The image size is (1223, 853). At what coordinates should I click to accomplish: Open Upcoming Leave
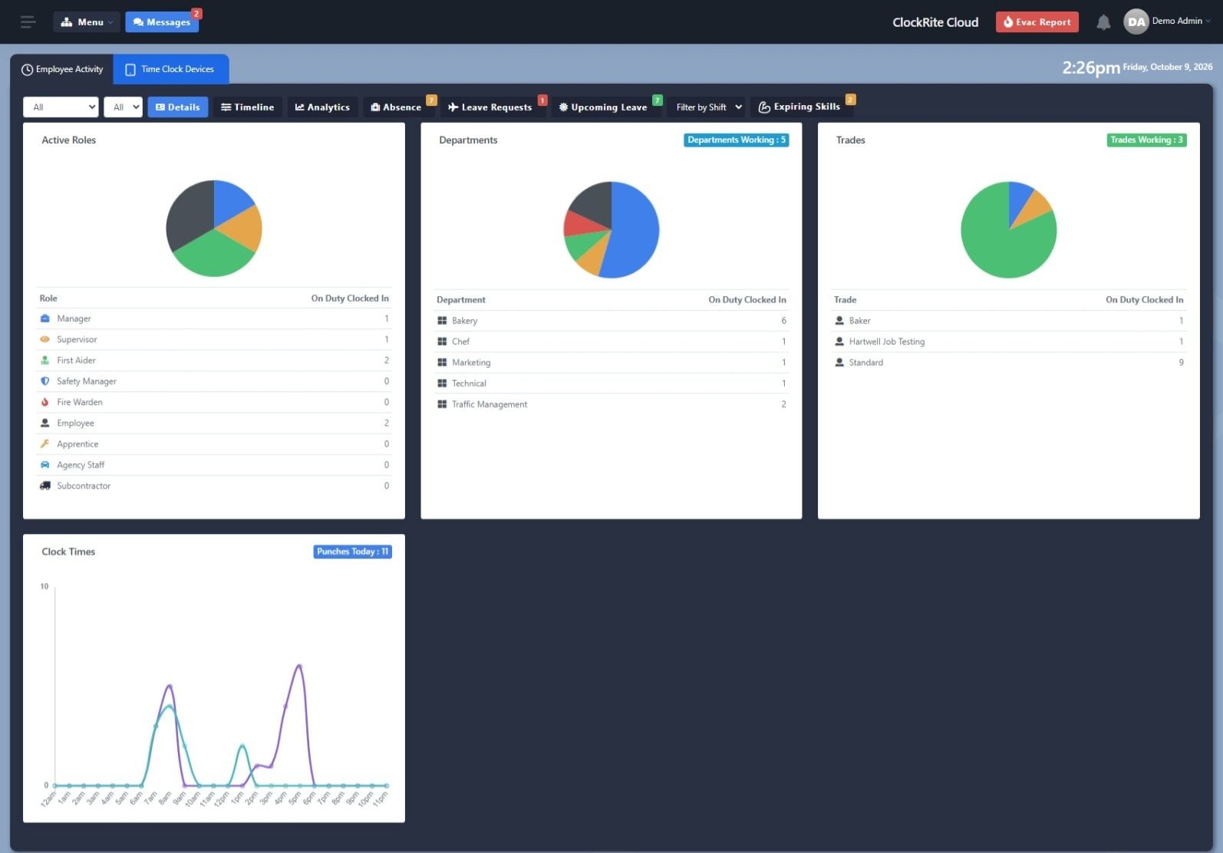pyautogui.click(x=603, y=107)
